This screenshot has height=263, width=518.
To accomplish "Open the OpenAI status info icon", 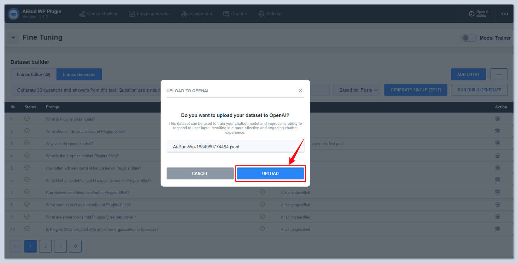I will pos(471,14).
